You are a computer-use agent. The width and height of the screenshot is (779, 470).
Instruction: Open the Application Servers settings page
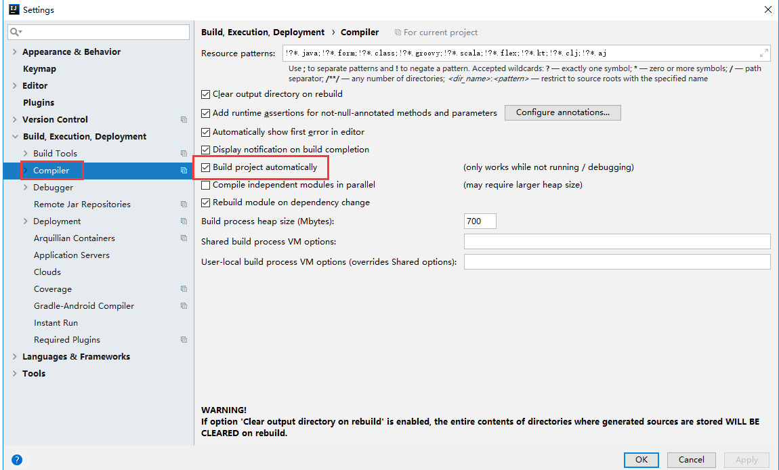[71, 255]
